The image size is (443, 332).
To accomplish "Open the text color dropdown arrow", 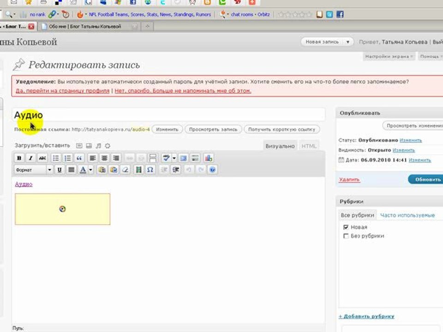I will (x=91, y=170).
